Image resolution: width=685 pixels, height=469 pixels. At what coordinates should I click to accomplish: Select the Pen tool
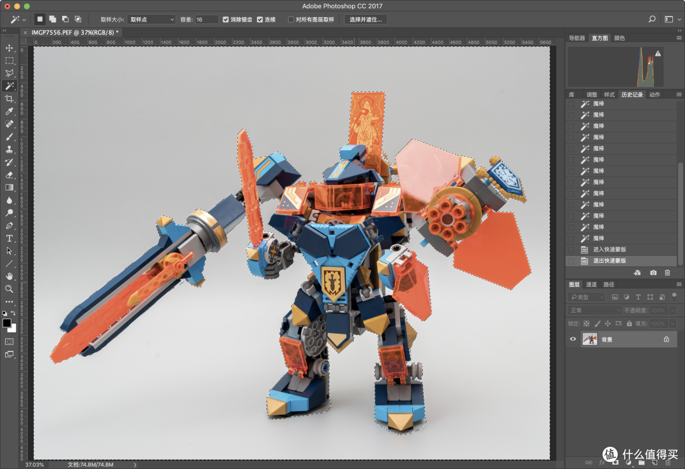tap(9, 225)
